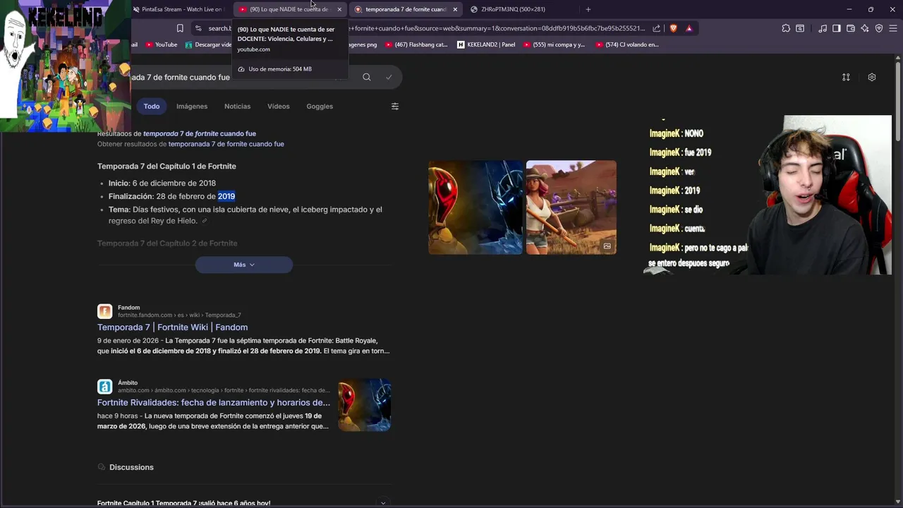Click the magnifier search icon in the search box

[x=367, y=77]
